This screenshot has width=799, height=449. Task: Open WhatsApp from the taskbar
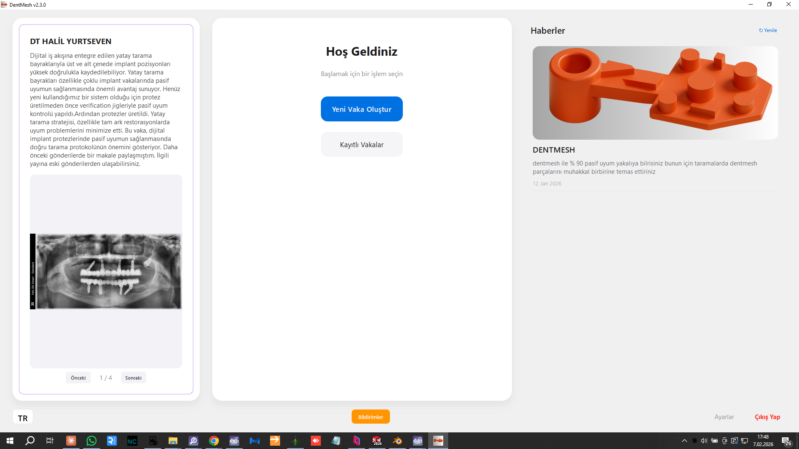click(x=91, y=441)
